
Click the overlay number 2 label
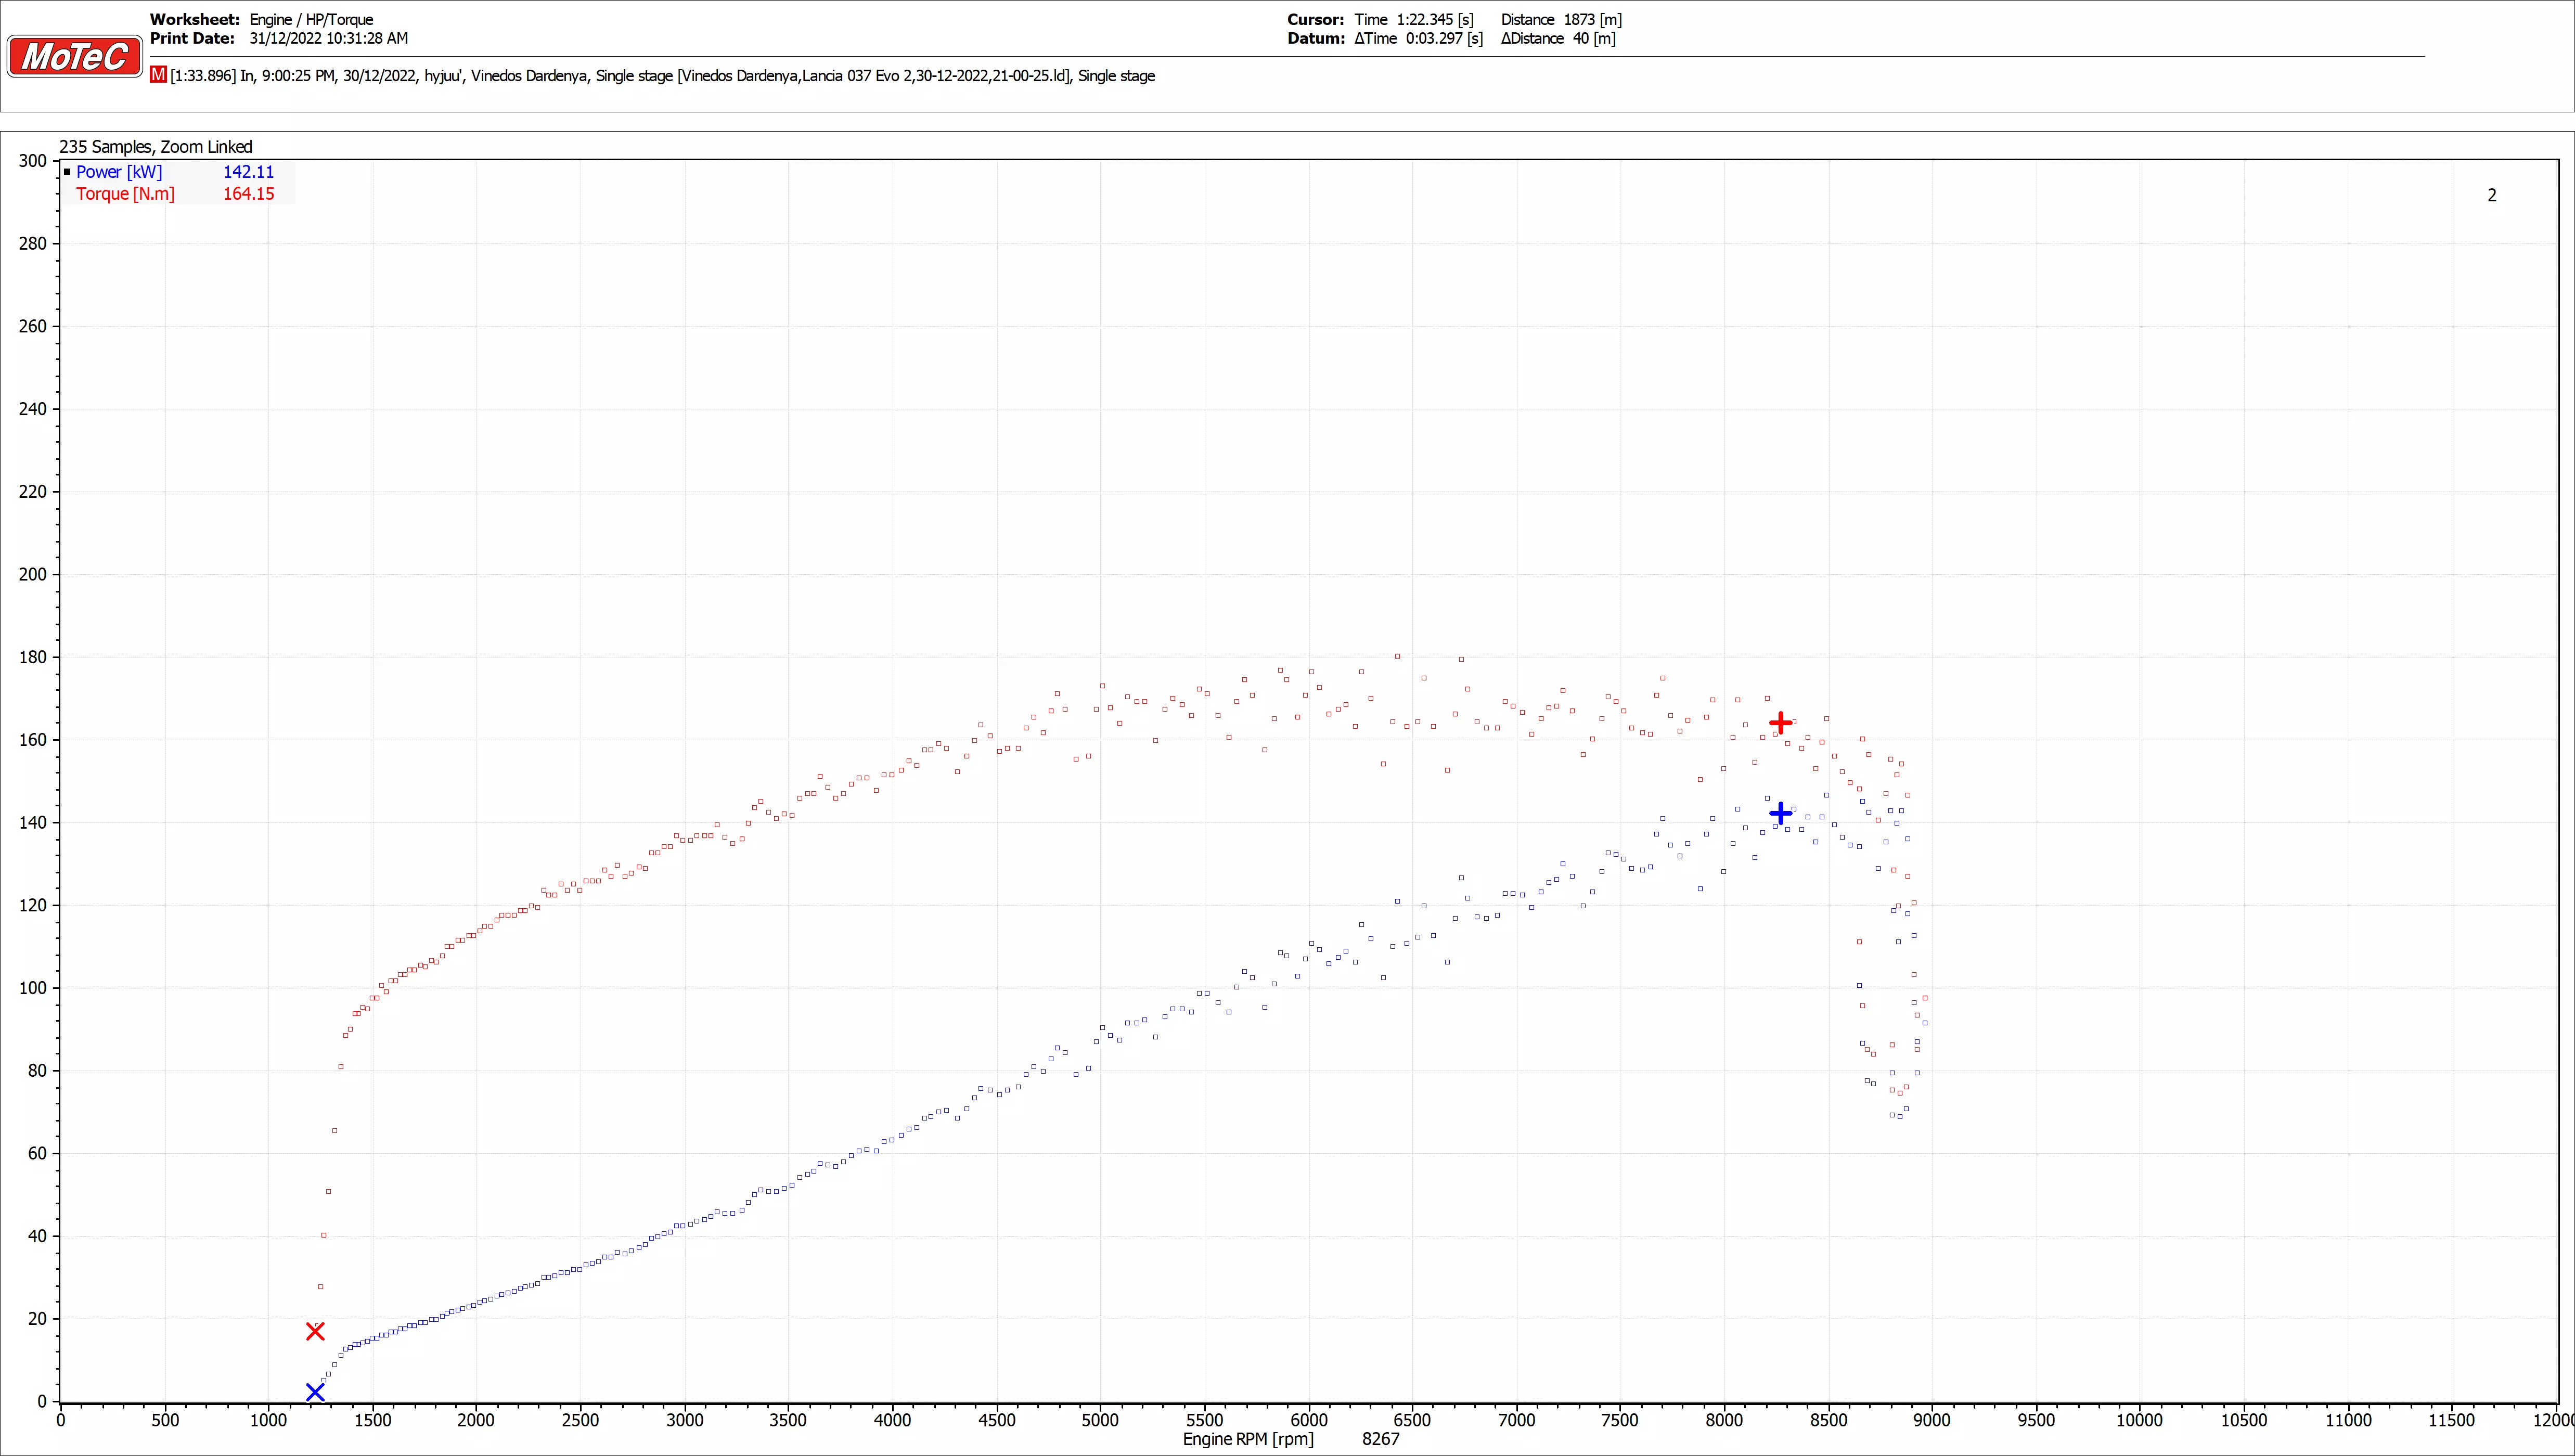coord(2491,195)
